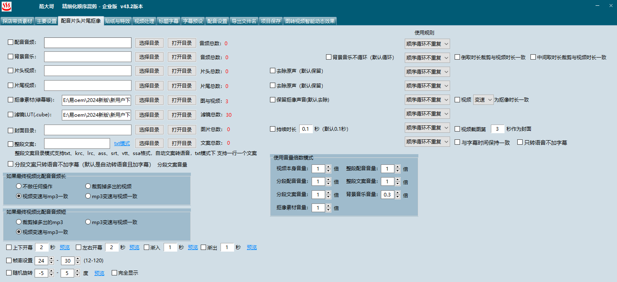This screenshot has height=282, width=617.
Task: Click 选择目录 for 配音音频
Action: click(149, 43)
